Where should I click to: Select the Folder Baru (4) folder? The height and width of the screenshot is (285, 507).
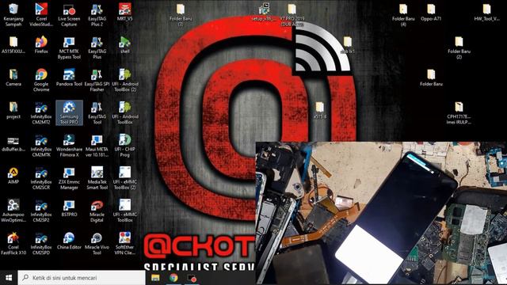coord(403,14)
